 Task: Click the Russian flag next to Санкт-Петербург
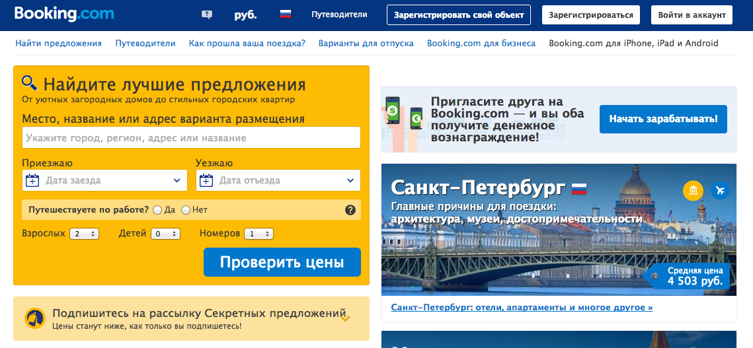579,189
